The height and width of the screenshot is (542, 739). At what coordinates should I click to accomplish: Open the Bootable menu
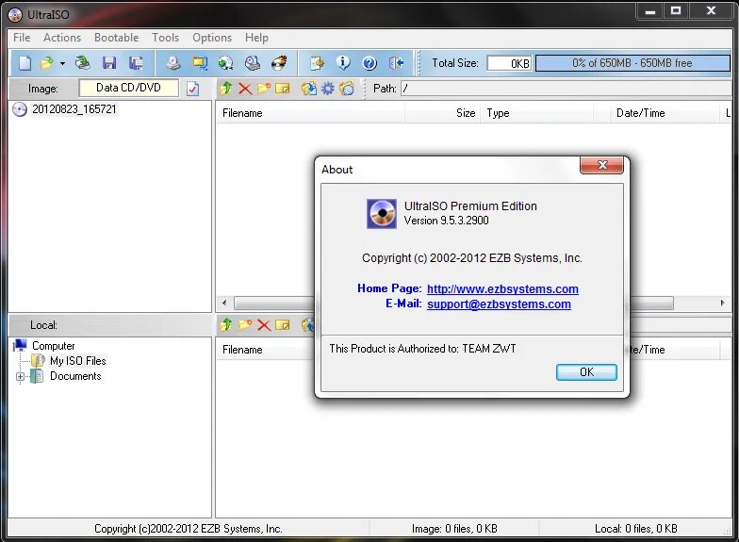tap(117, 38)
